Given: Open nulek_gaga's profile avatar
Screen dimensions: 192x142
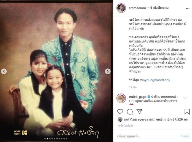Looking at the screenshot, I should (x=121, y=98).
